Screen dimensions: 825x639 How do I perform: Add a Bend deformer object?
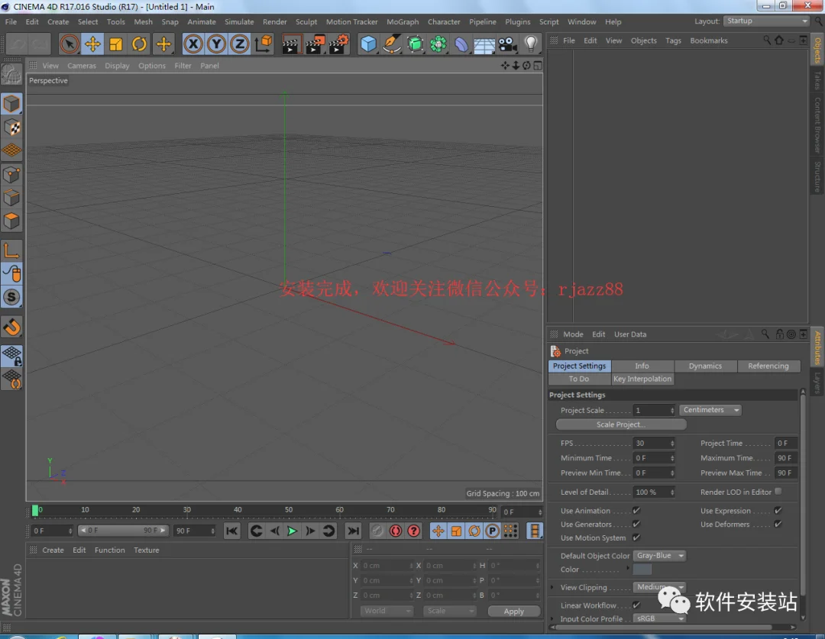461,44
